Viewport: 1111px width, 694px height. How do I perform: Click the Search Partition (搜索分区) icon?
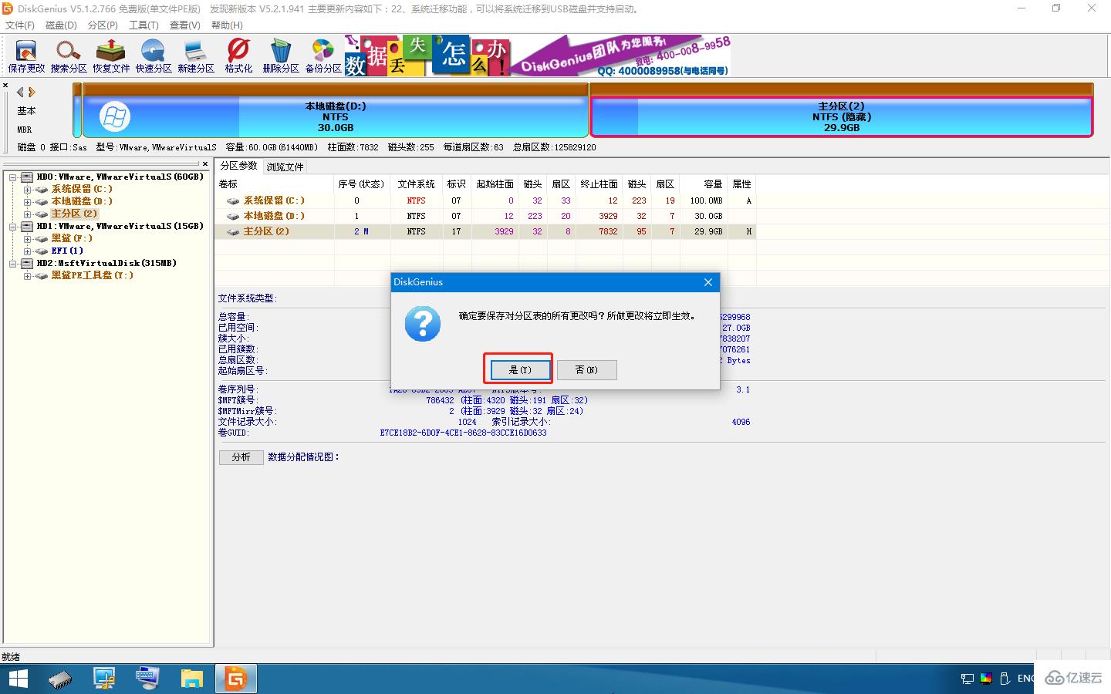(69, 56)
